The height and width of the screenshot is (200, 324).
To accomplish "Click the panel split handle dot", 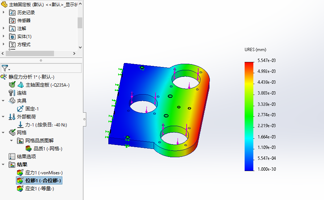I will point(41,61).
